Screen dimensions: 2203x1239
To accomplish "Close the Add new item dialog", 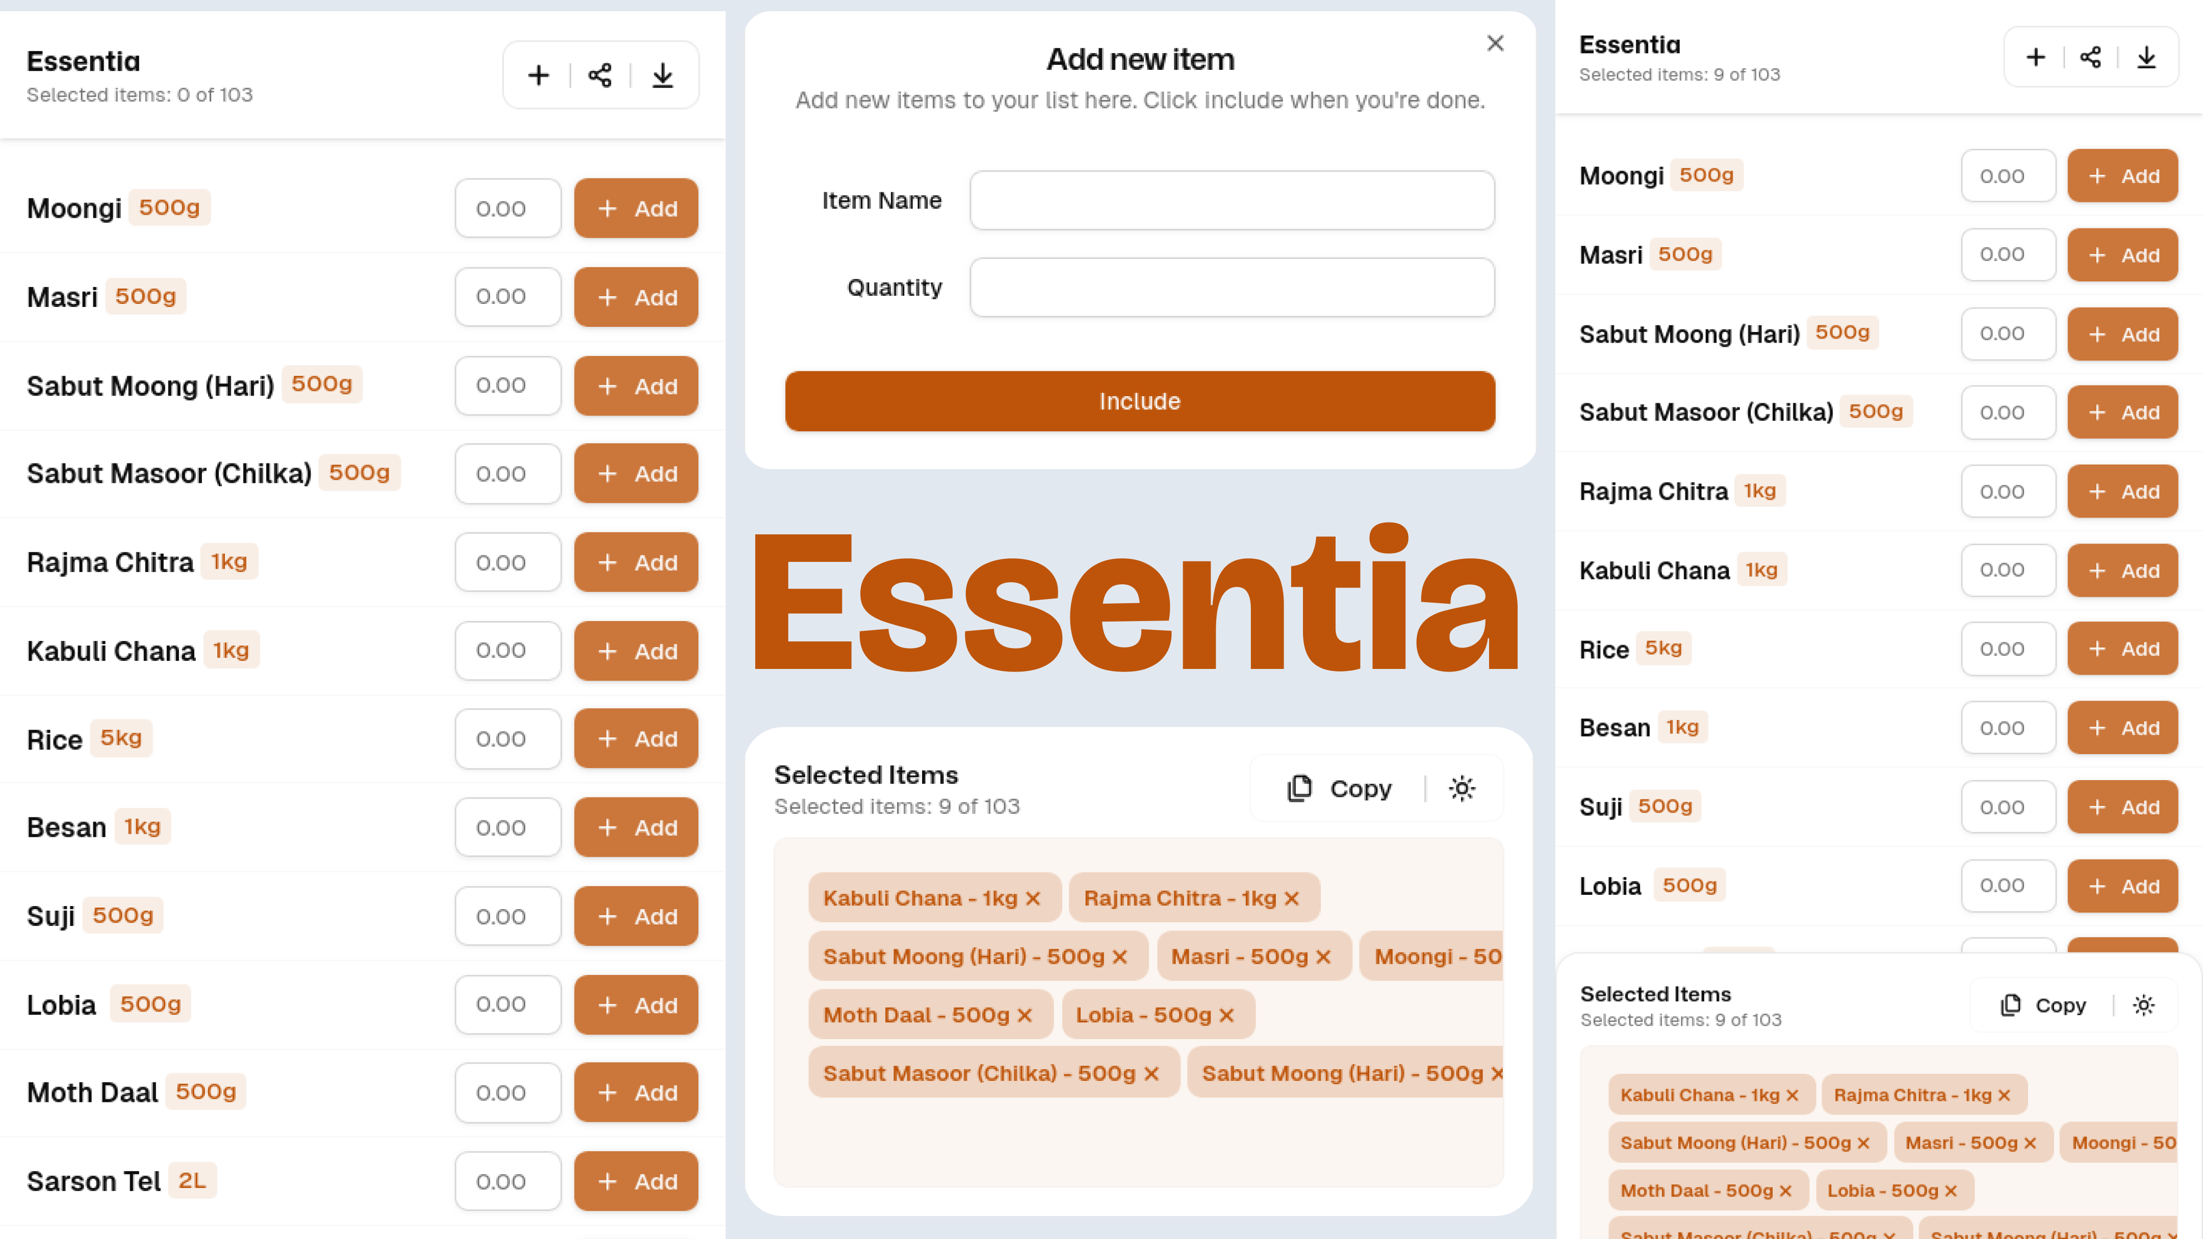I will (1495, 43).
